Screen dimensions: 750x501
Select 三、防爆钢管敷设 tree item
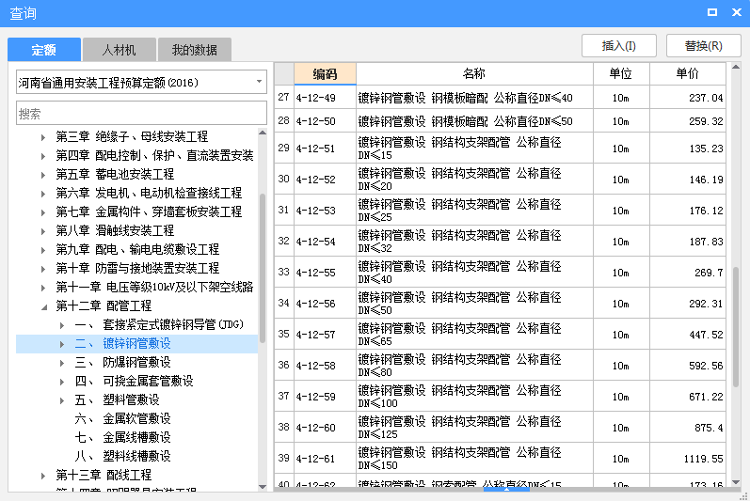(x=122, y=363)
